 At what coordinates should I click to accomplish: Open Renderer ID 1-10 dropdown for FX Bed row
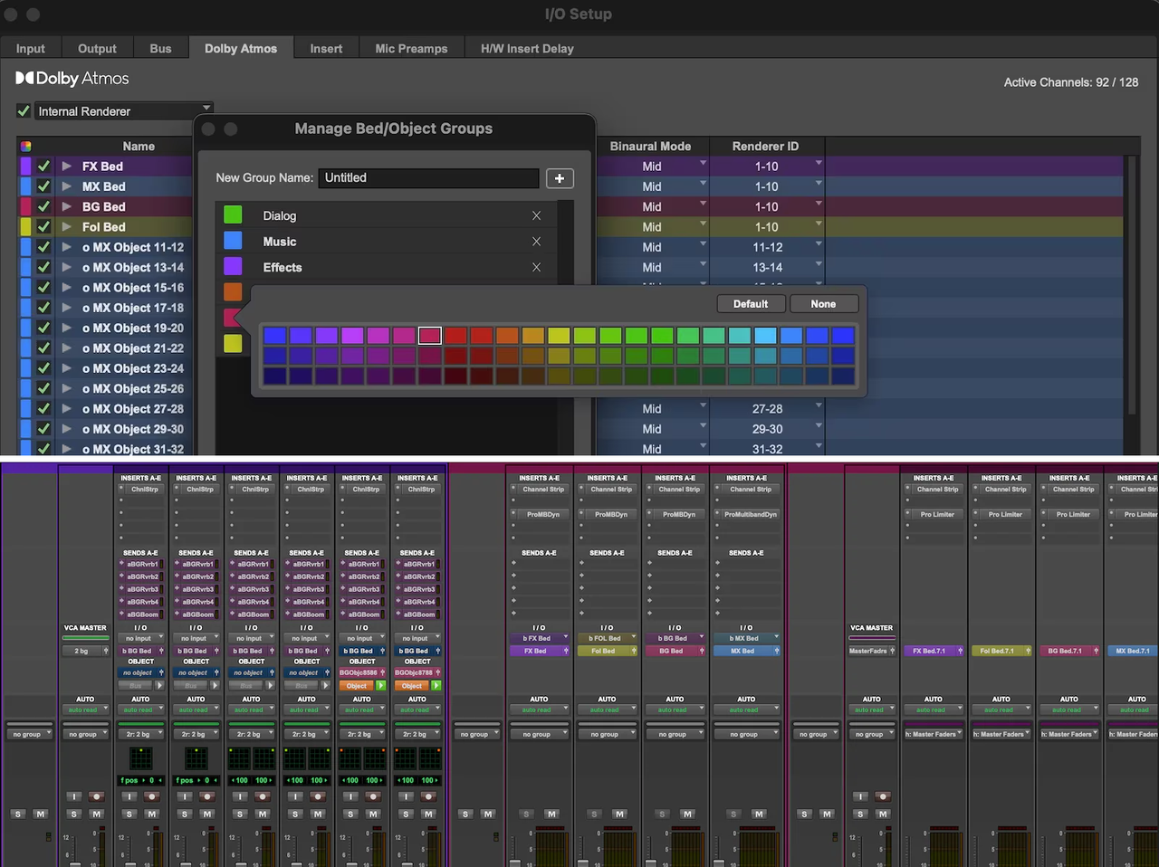tap(819, 164)
